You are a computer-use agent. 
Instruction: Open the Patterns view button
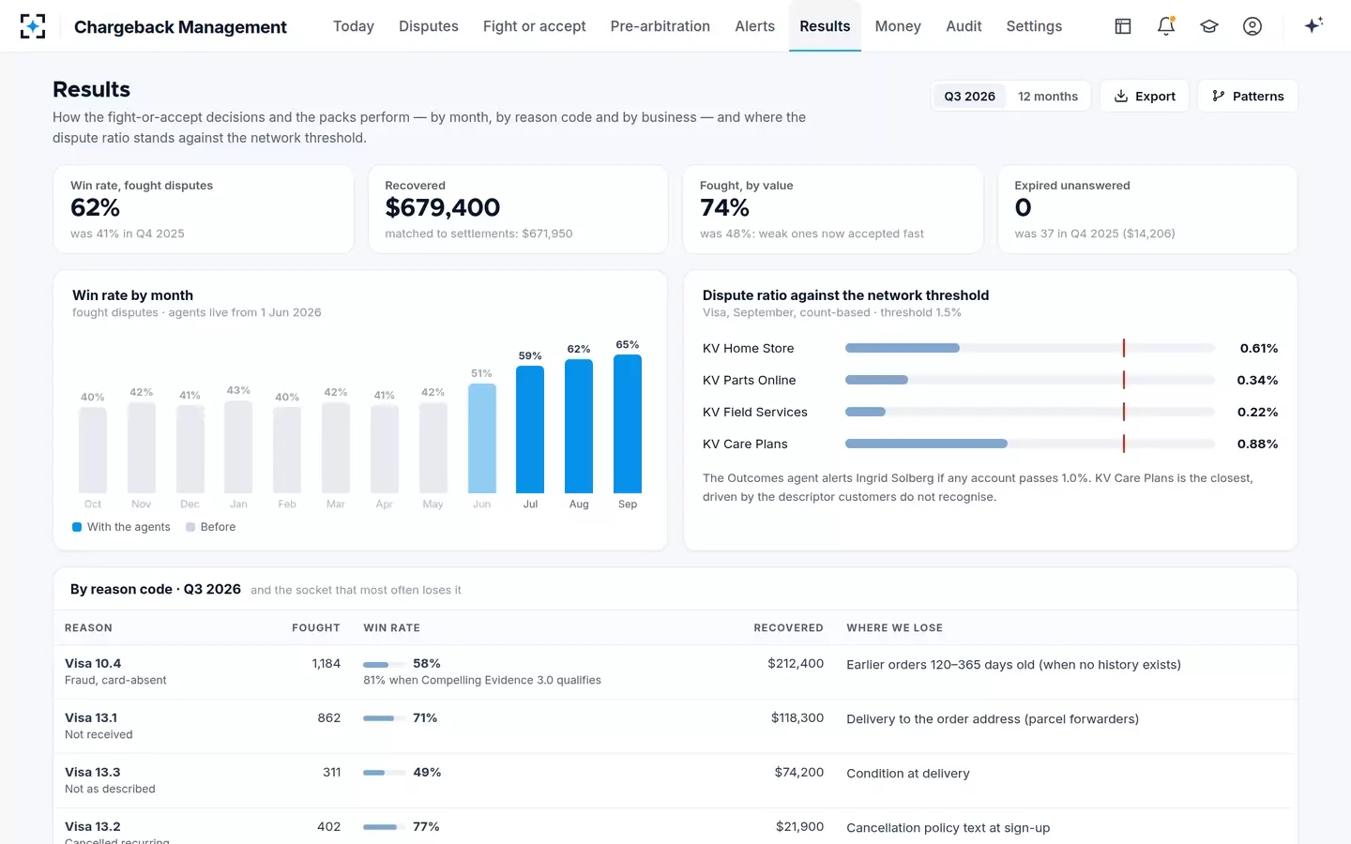pos(1248,96)
